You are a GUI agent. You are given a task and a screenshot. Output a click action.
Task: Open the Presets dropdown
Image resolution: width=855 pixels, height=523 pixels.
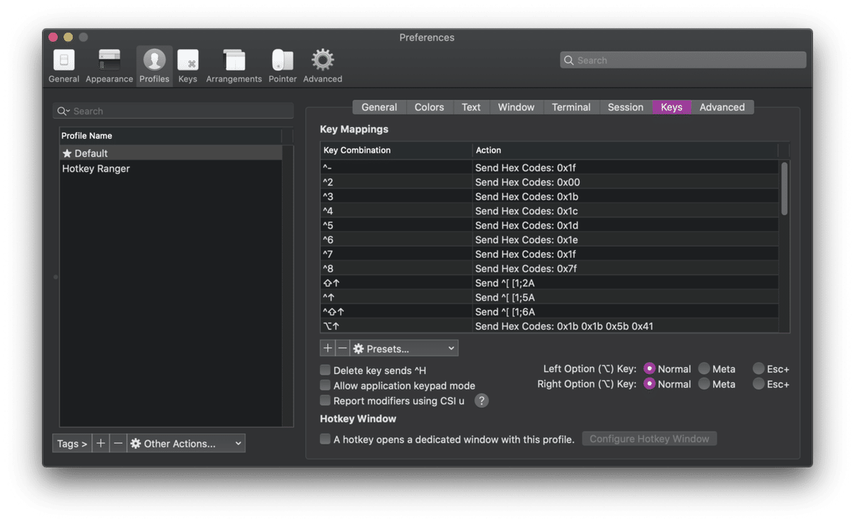pyautogui.click(x=404, y=348)
